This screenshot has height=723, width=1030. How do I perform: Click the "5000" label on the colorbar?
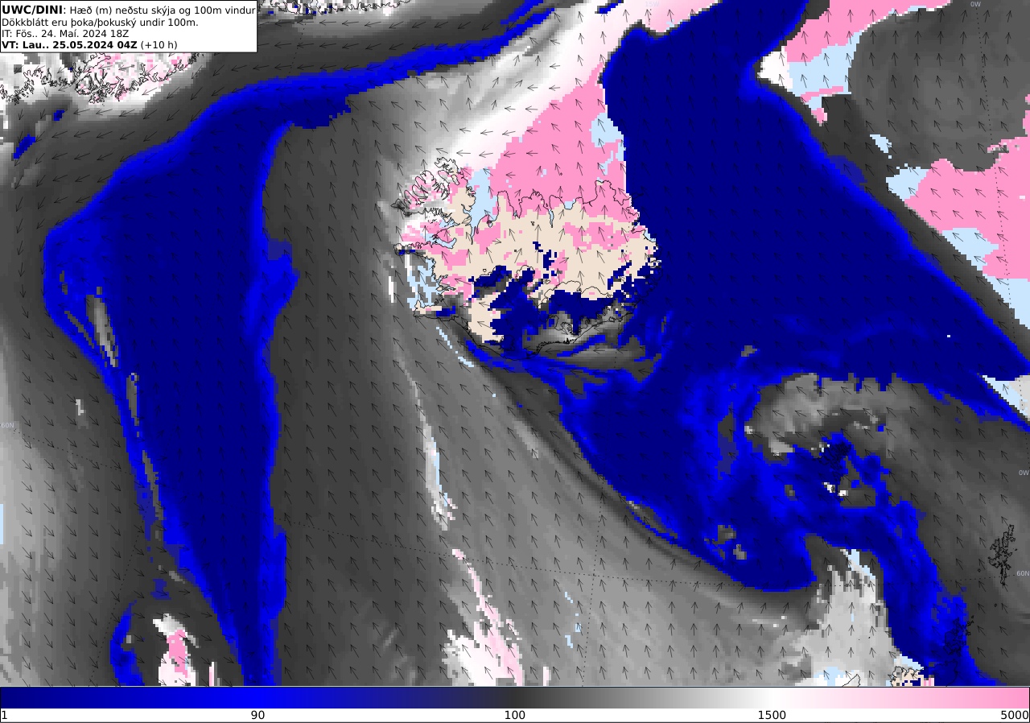(x=1015, y=715)
